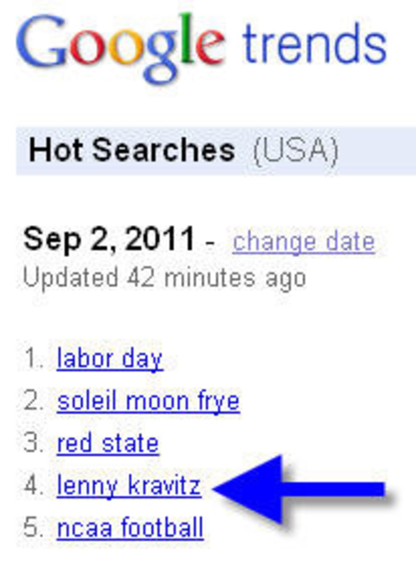Click the rank number 3 beside red state
416x577 pixels.
click(x=33, y=443)
